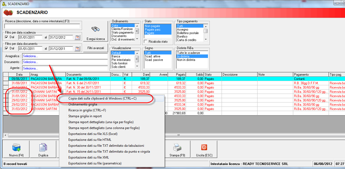Click the binoculars Esegui ricerca button
The image size is (345, 169).
[x=96, y=31]
